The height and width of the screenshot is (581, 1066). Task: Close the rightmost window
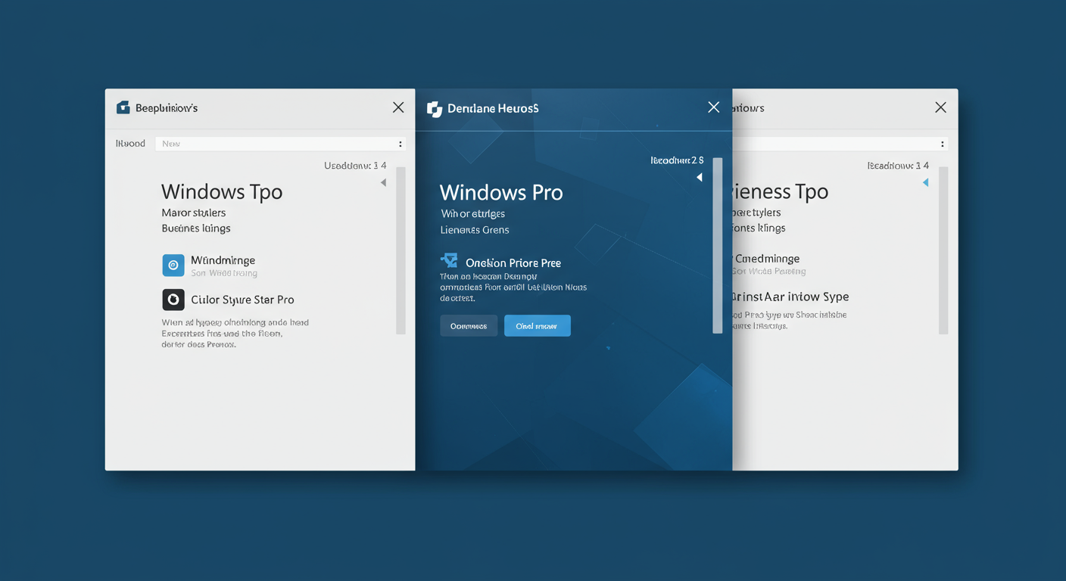(x=940, y=107)
